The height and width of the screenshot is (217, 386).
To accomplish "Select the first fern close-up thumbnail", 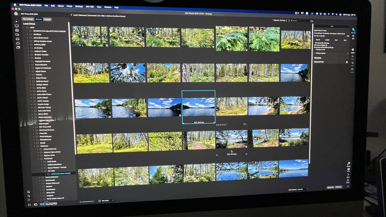I will point(232,38).
